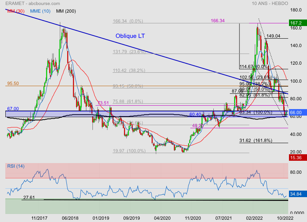Click the 80.00 RSI axis label
This screenshot has height=222, width=307.
(x=296, y=172)
